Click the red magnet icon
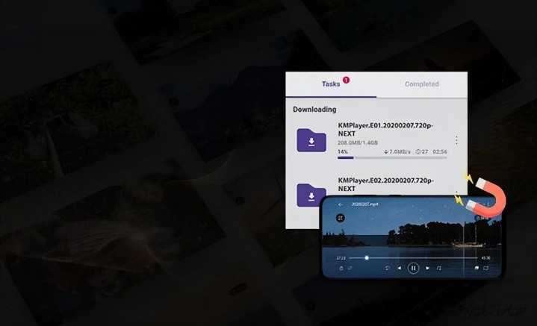 pyautogui.click(x=486, y=197)
